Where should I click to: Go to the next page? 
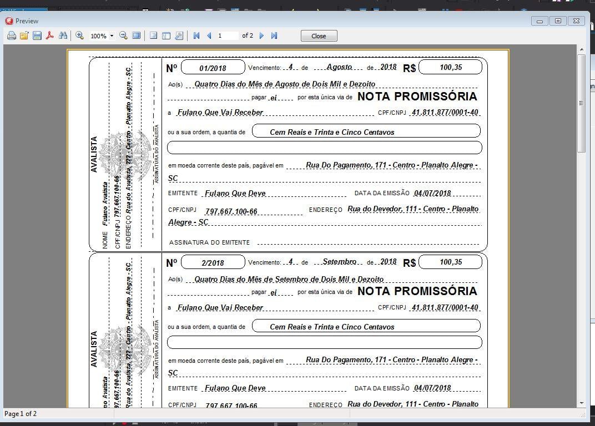point(261,35)
